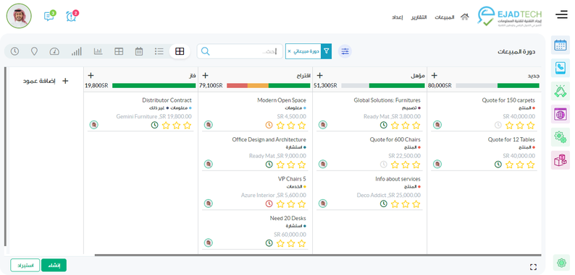The width and height of the screenshot is (575, 275).
Task: Click the search input field
Action: coord(240,51)
